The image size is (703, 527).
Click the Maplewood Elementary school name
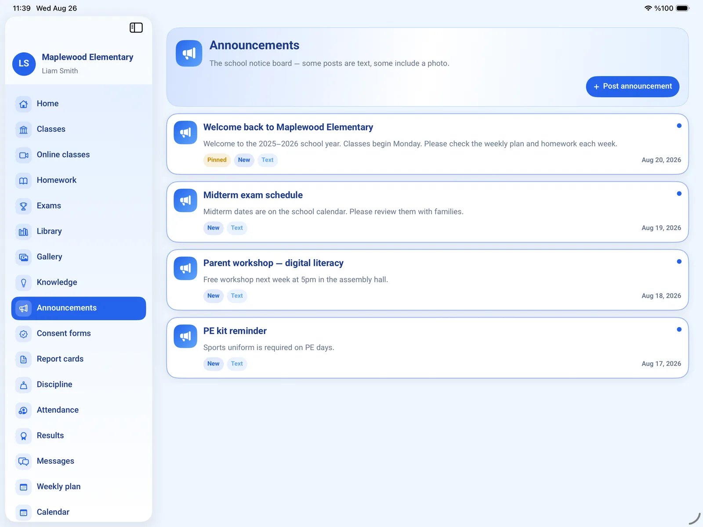[x=87, y=57]
